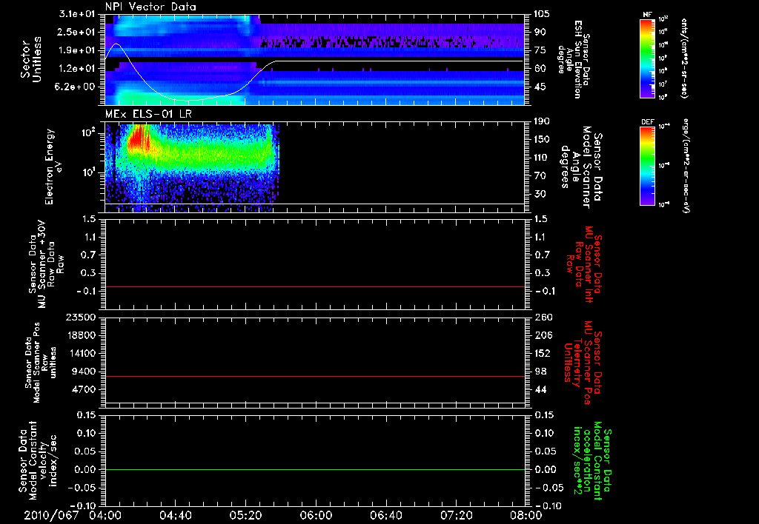
Task: Click the red line in Scanner Pos panel
Action: [315, 376]
